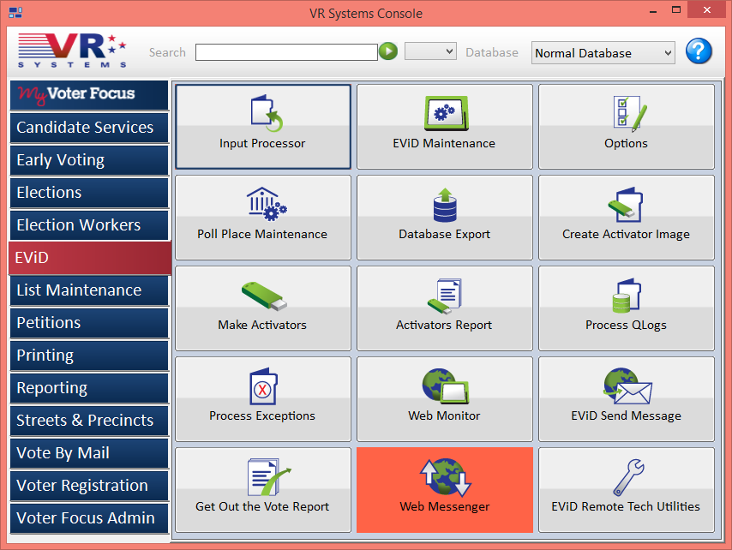Open the Input Processor icon
Viewport: 732px width, 550px height.
point(267,114)
